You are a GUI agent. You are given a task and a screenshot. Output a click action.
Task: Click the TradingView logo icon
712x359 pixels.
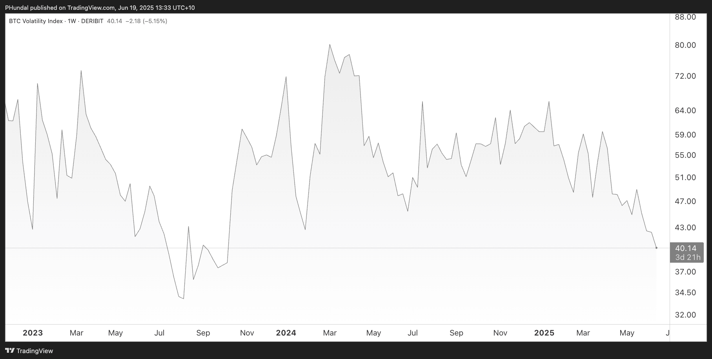[10, 351]
